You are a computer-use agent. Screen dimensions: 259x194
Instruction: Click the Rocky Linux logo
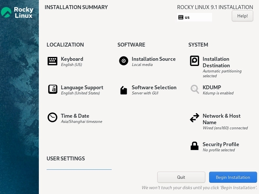[18, 12]
